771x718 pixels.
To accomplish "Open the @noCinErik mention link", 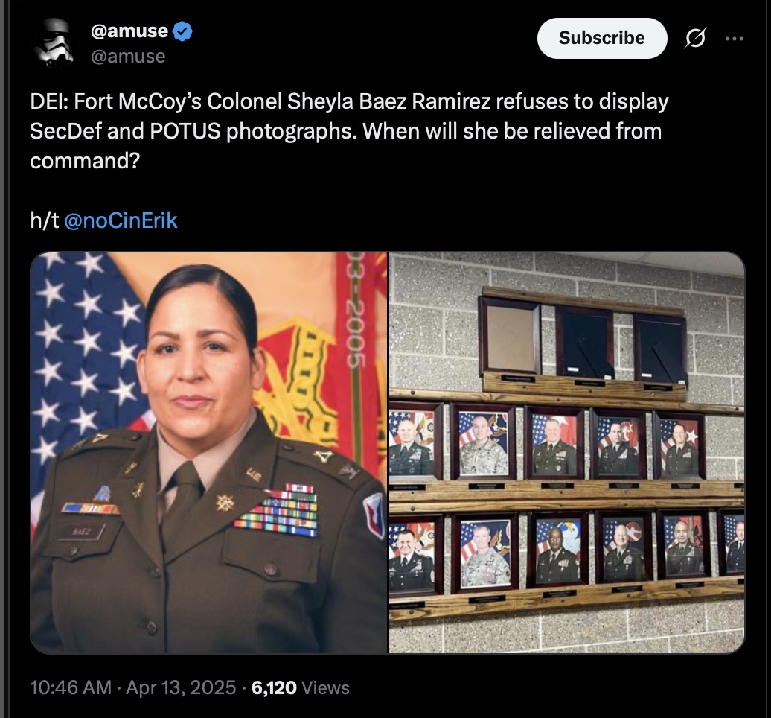I will pos(121,220).
